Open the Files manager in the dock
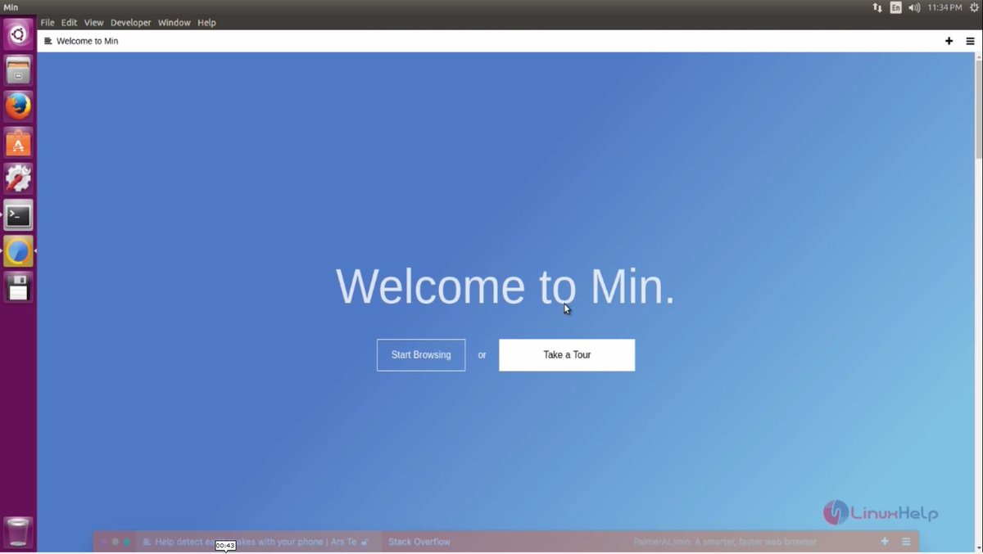 (x=18, y=70)
